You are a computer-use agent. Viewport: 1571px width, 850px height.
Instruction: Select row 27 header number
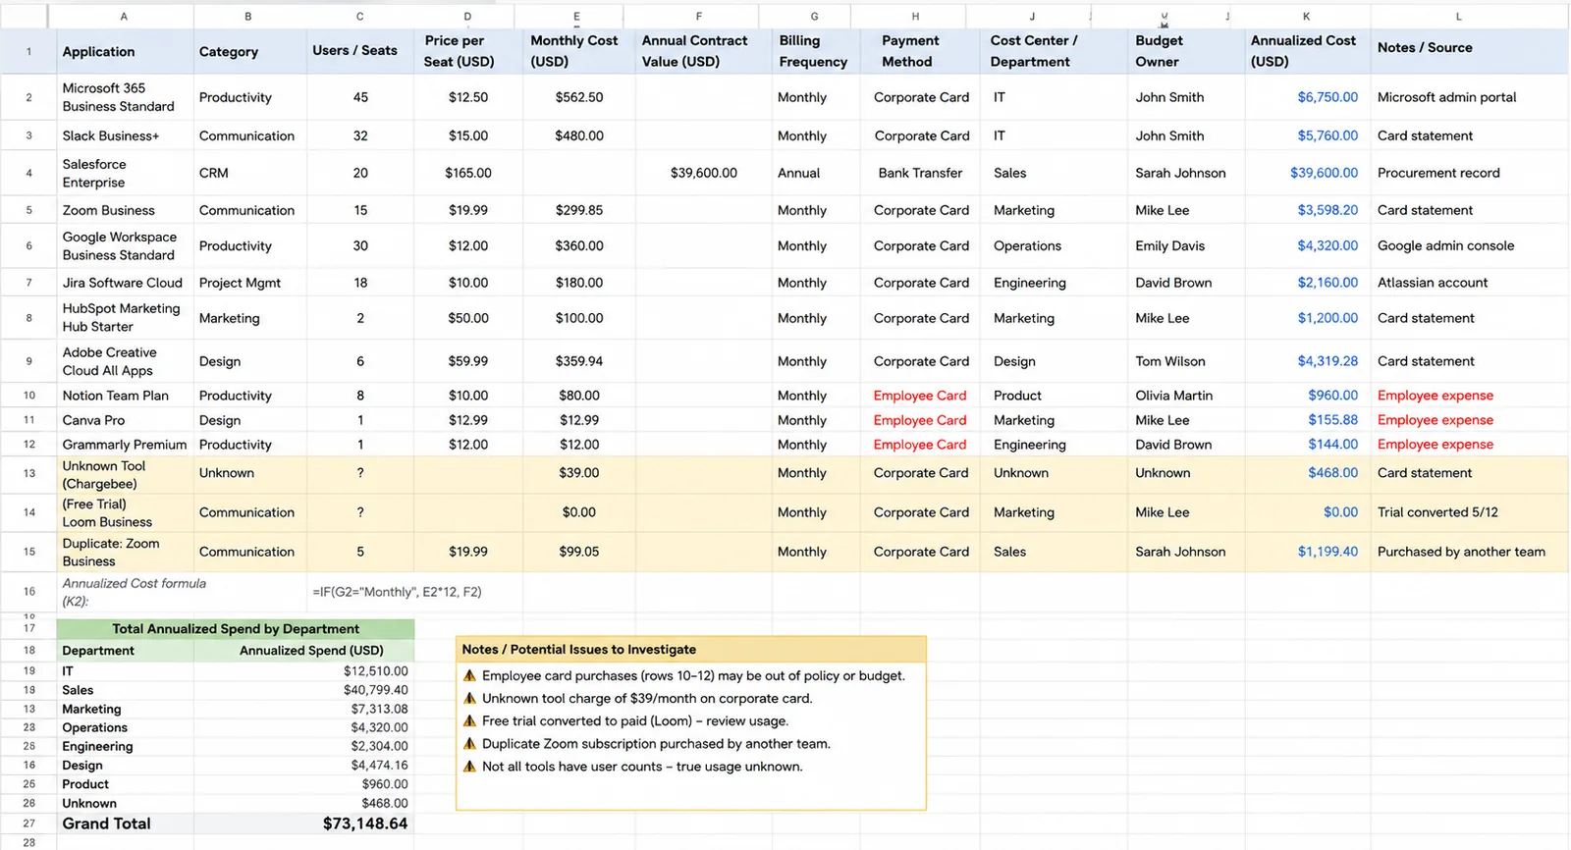tap(28, 823)
